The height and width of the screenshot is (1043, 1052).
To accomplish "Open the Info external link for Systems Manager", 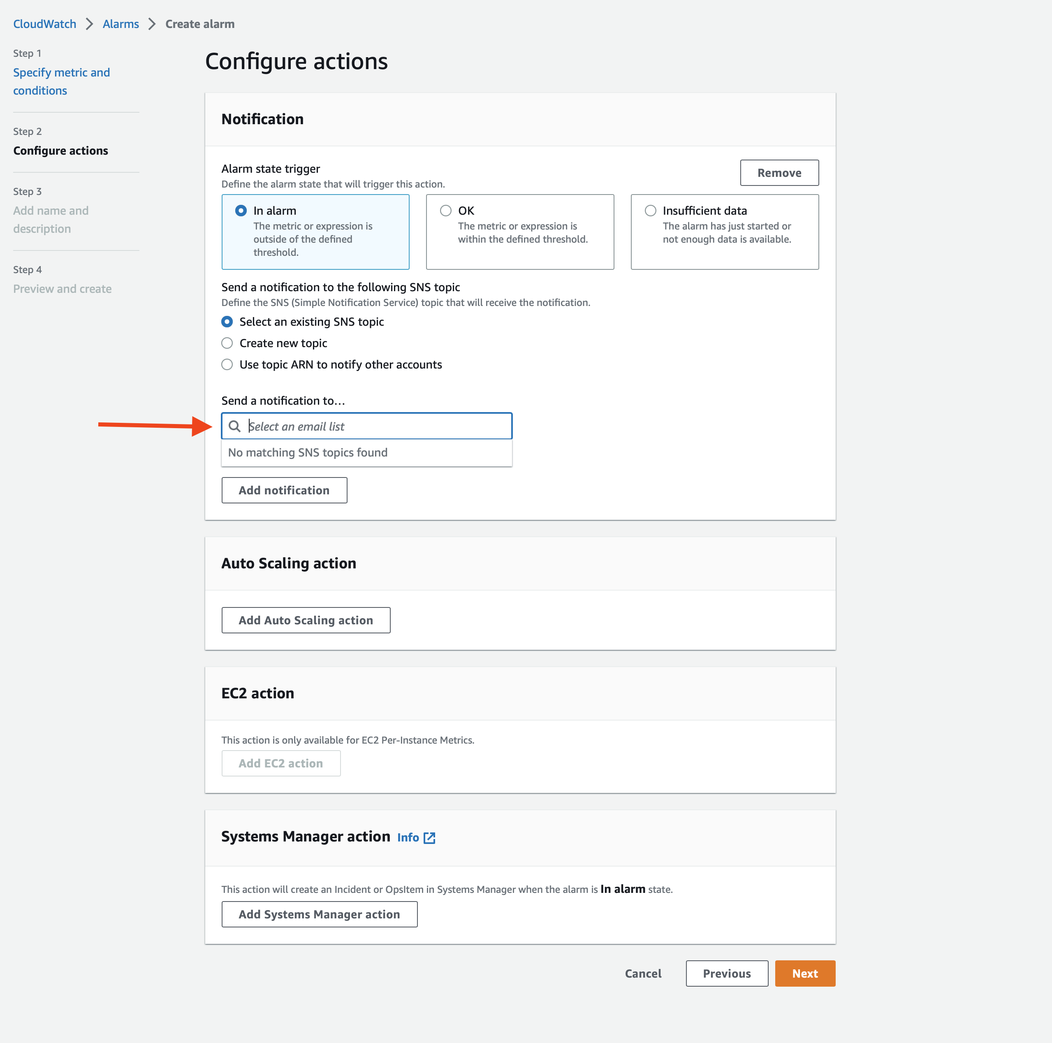I will [x=417, y=837].
